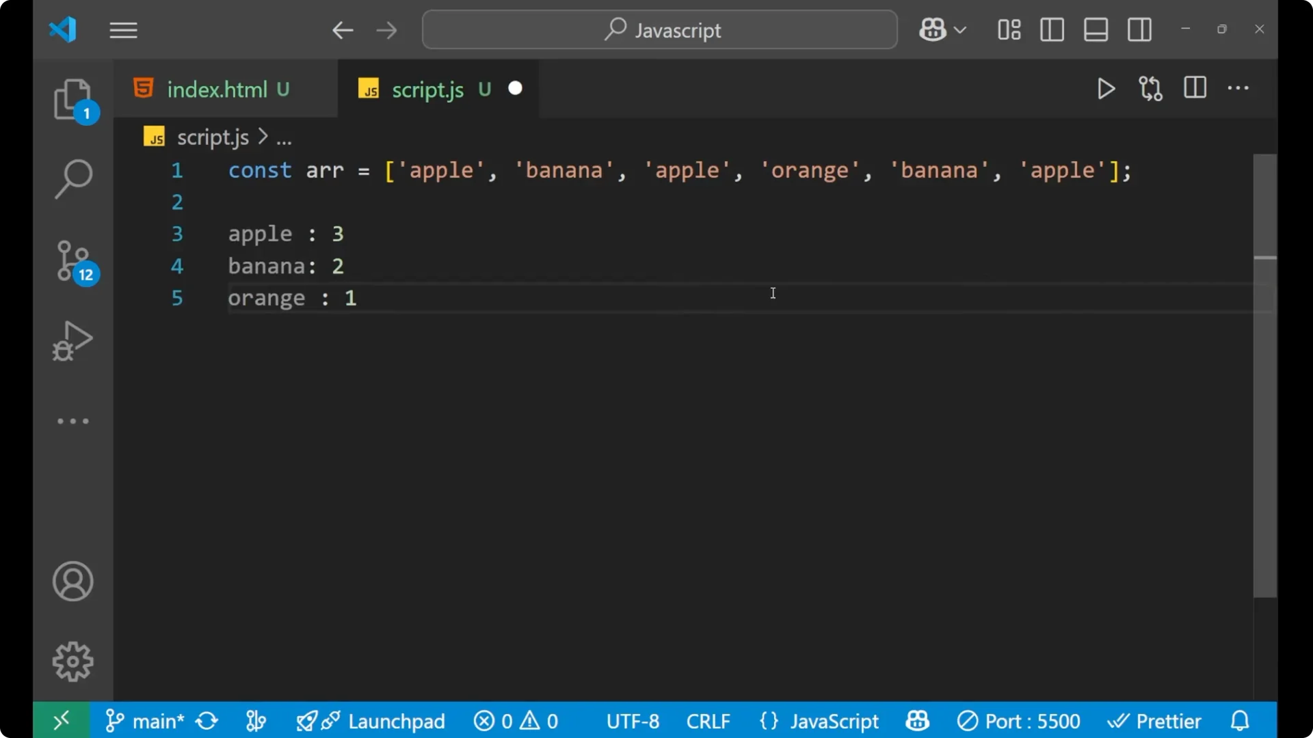Open the Run and Debug view
This screenshot has height=738, width=1313.
[x=73, y=341]
